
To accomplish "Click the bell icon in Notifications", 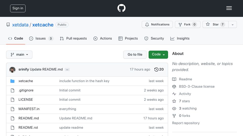I will pos(147,24).
